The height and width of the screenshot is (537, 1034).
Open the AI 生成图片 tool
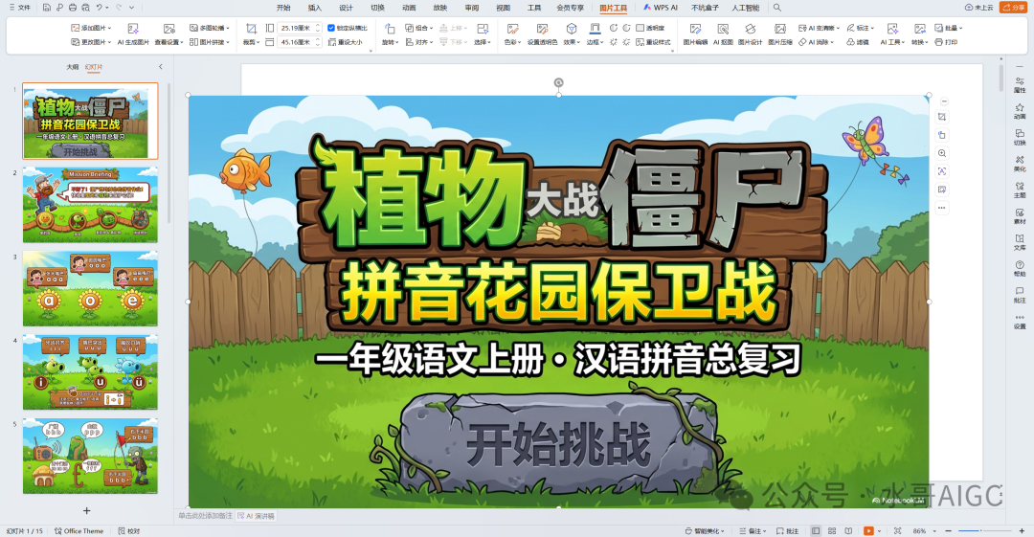(133, 34)
